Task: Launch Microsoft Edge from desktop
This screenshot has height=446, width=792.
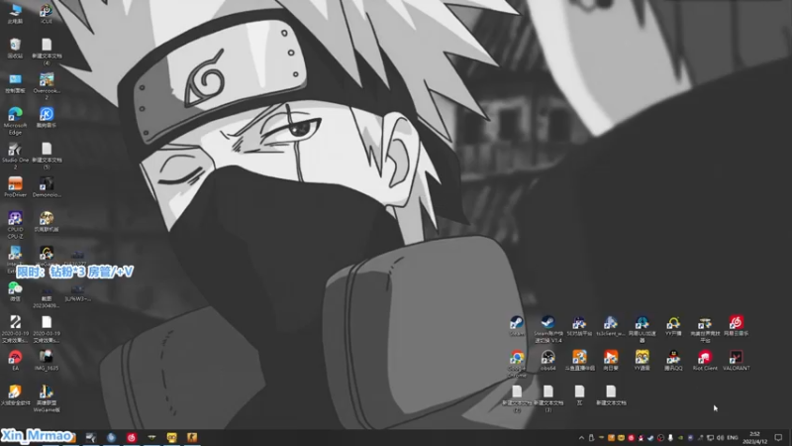Action: point(15,121)
